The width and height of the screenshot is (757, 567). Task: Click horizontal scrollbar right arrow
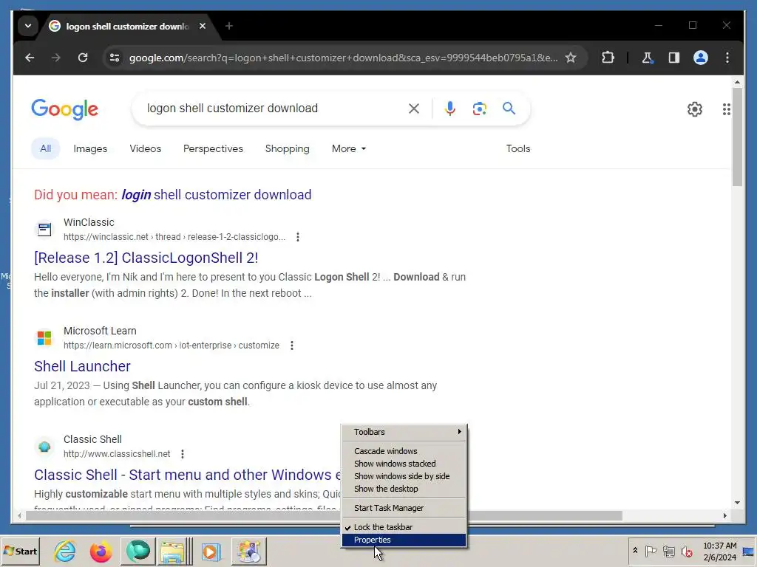point(724,515)
